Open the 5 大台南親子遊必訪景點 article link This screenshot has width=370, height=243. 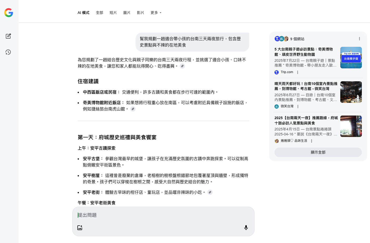point(303,52)
